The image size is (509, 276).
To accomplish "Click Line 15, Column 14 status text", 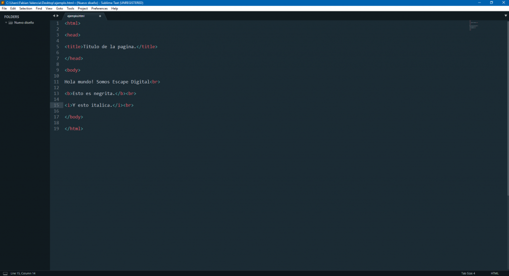I will 23,273.
